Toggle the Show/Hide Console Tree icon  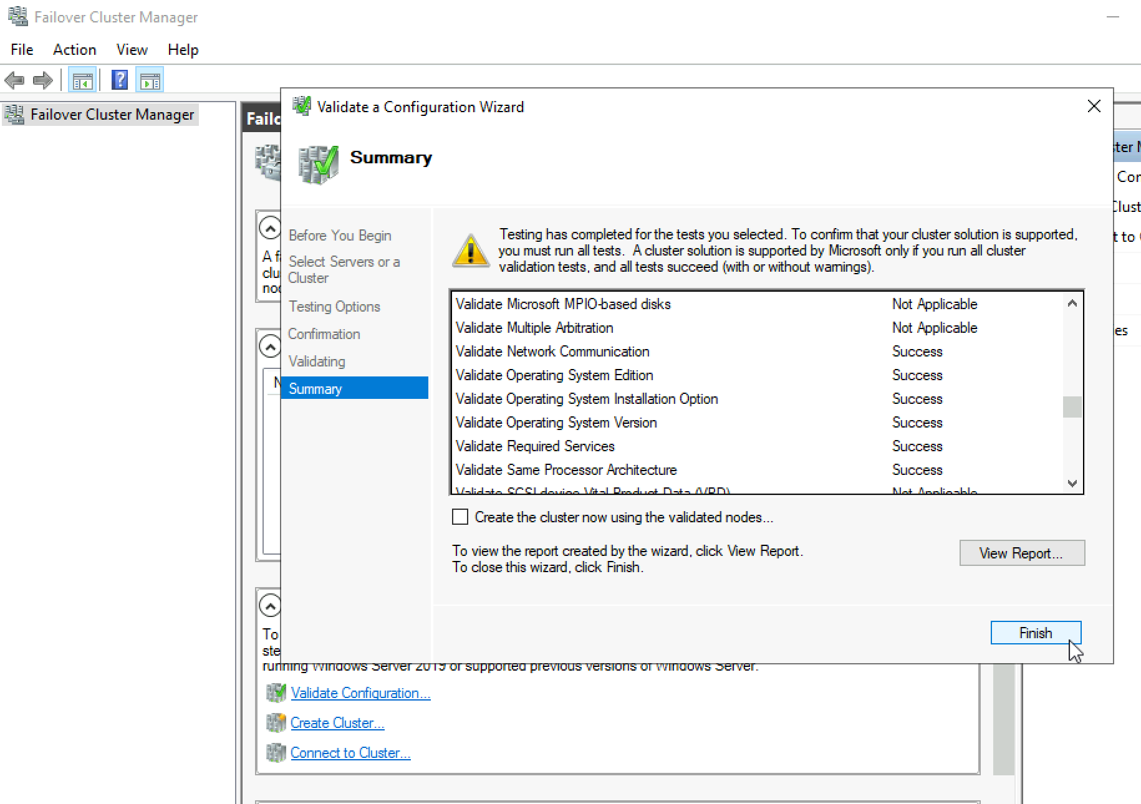pos(82,80)
